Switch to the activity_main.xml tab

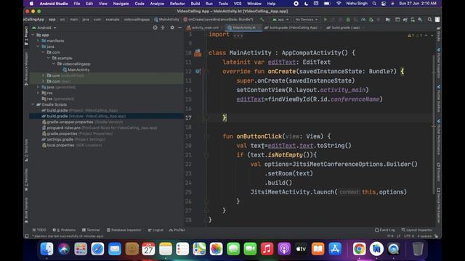coord(205,28)
